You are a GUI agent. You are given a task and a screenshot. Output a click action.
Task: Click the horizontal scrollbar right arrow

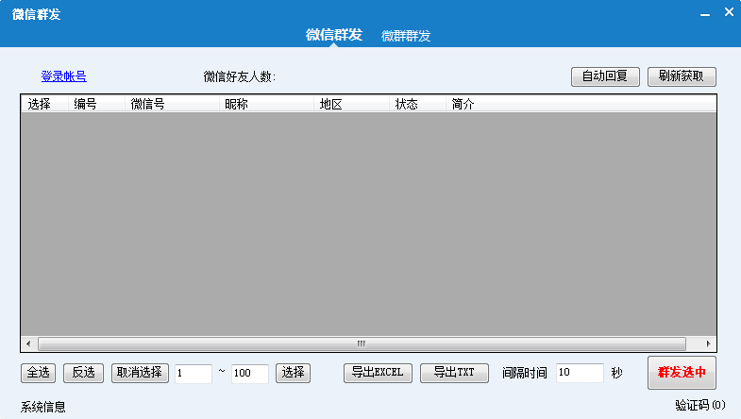coord(708,344)
